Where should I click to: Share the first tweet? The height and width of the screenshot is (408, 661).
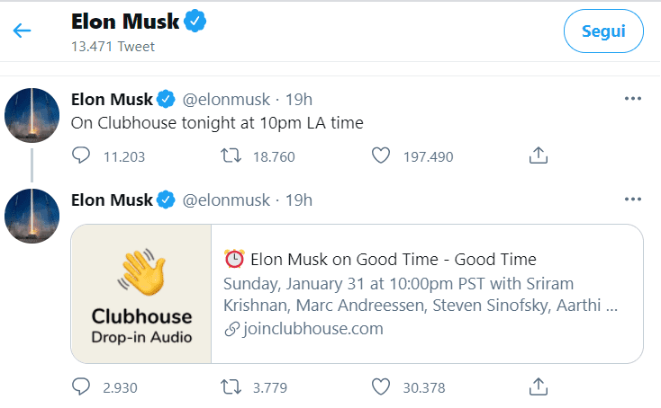coord(538,156)
